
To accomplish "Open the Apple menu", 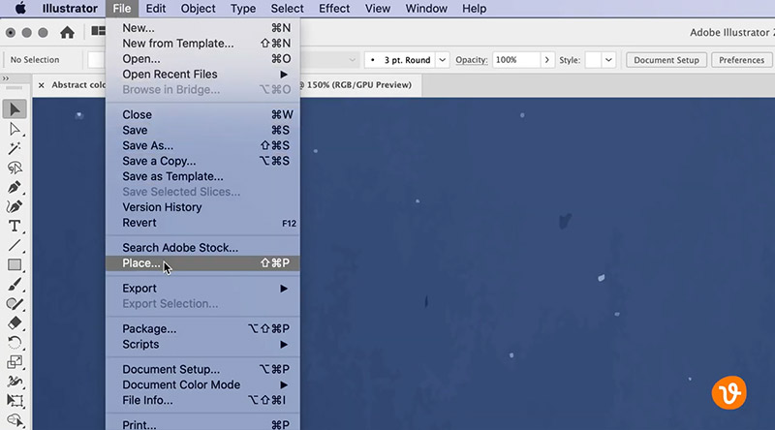I will (x=20, y=9).
